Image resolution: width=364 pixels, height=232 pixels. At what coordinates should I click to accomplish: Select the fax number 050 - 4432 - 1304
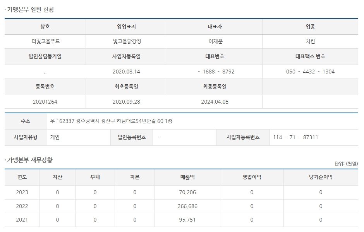pyautogui.click(x=311, y=72)
